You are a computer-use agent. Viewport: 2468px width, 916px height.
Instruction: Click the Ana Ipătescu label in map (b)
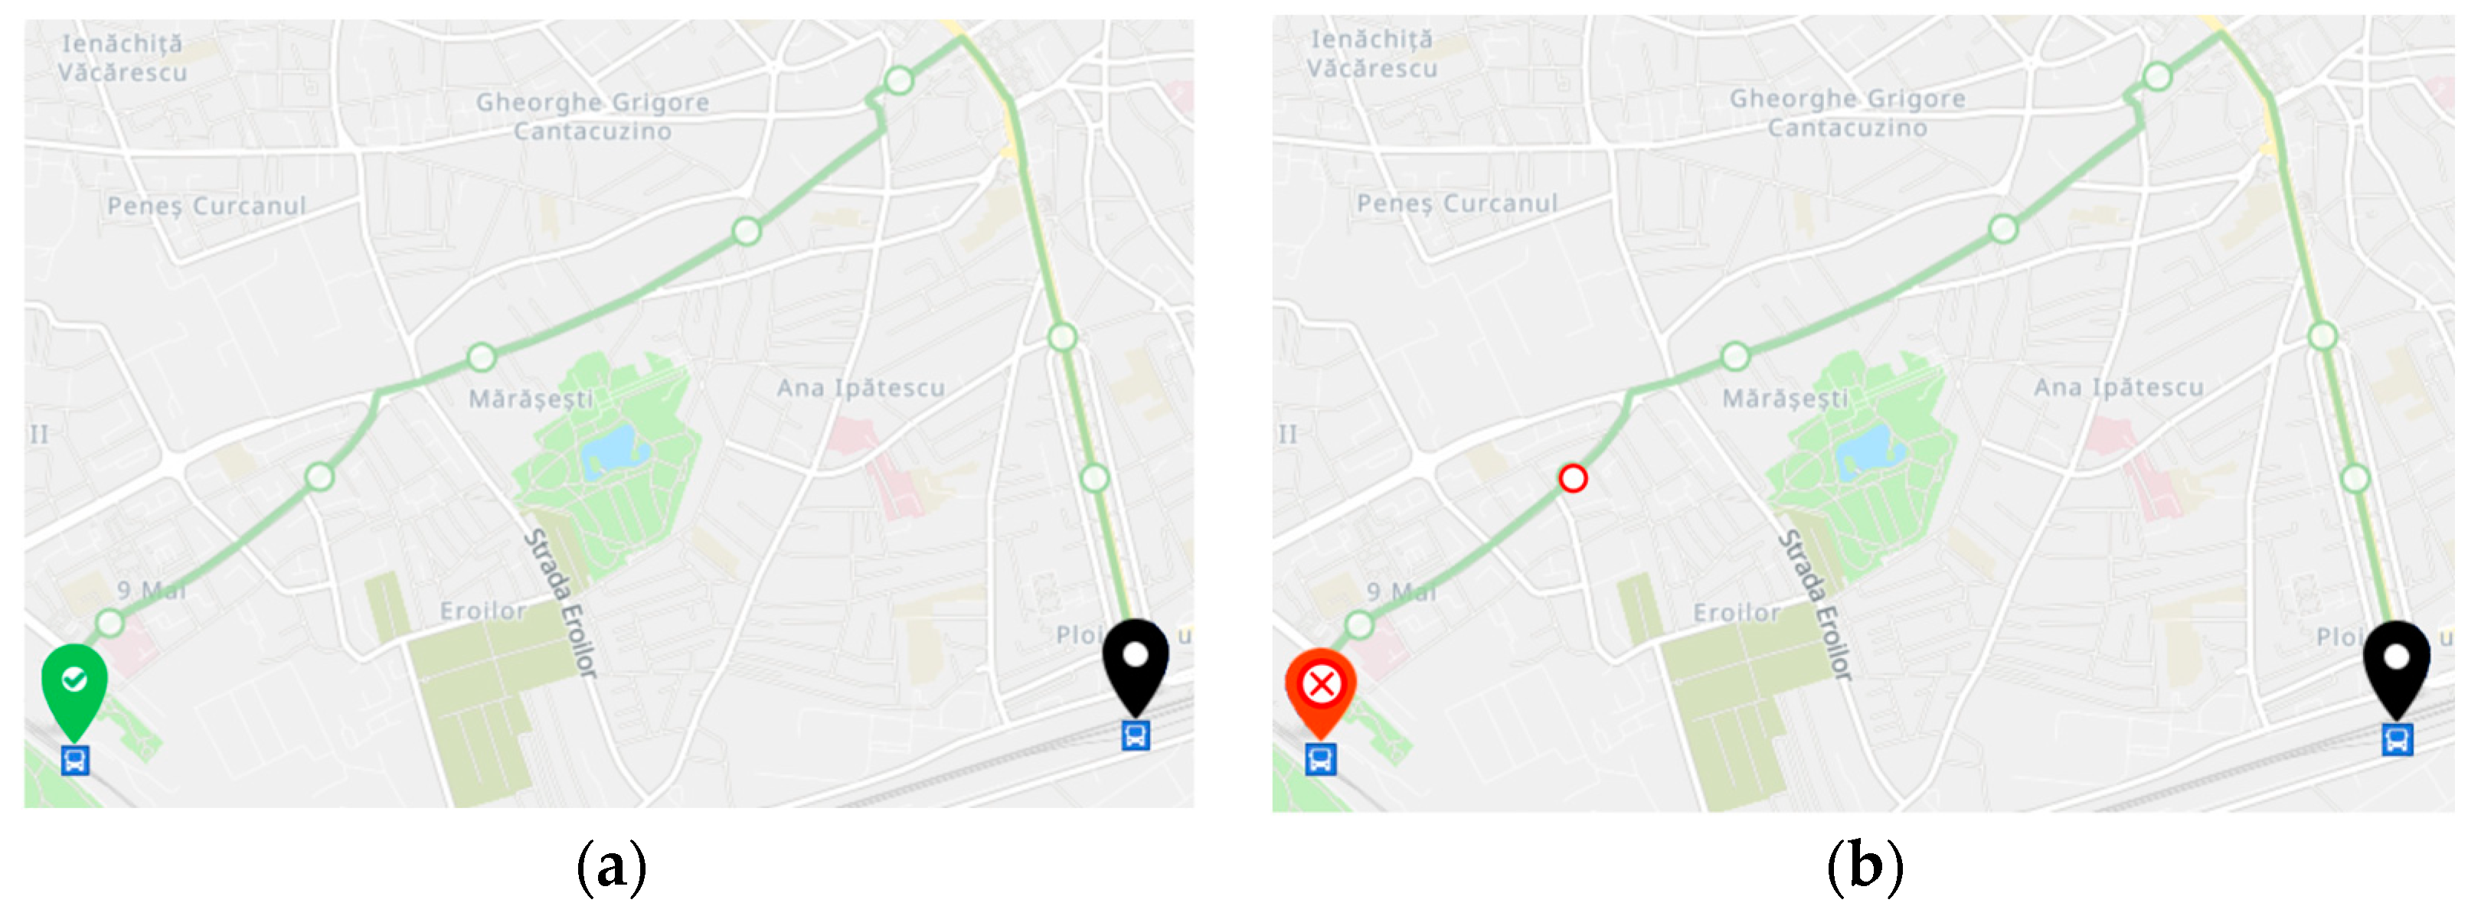2118,386
